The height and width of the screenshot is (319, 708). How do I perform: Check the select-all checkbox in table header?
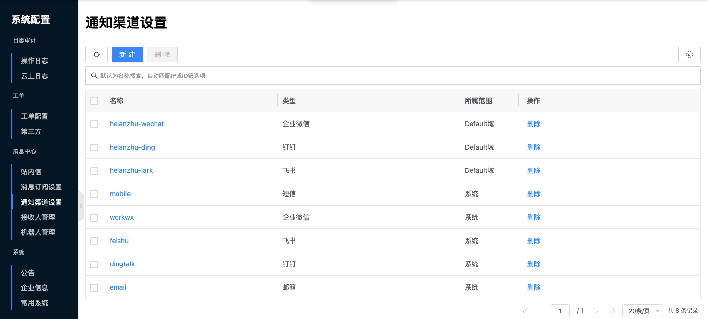tap(94, 101)
